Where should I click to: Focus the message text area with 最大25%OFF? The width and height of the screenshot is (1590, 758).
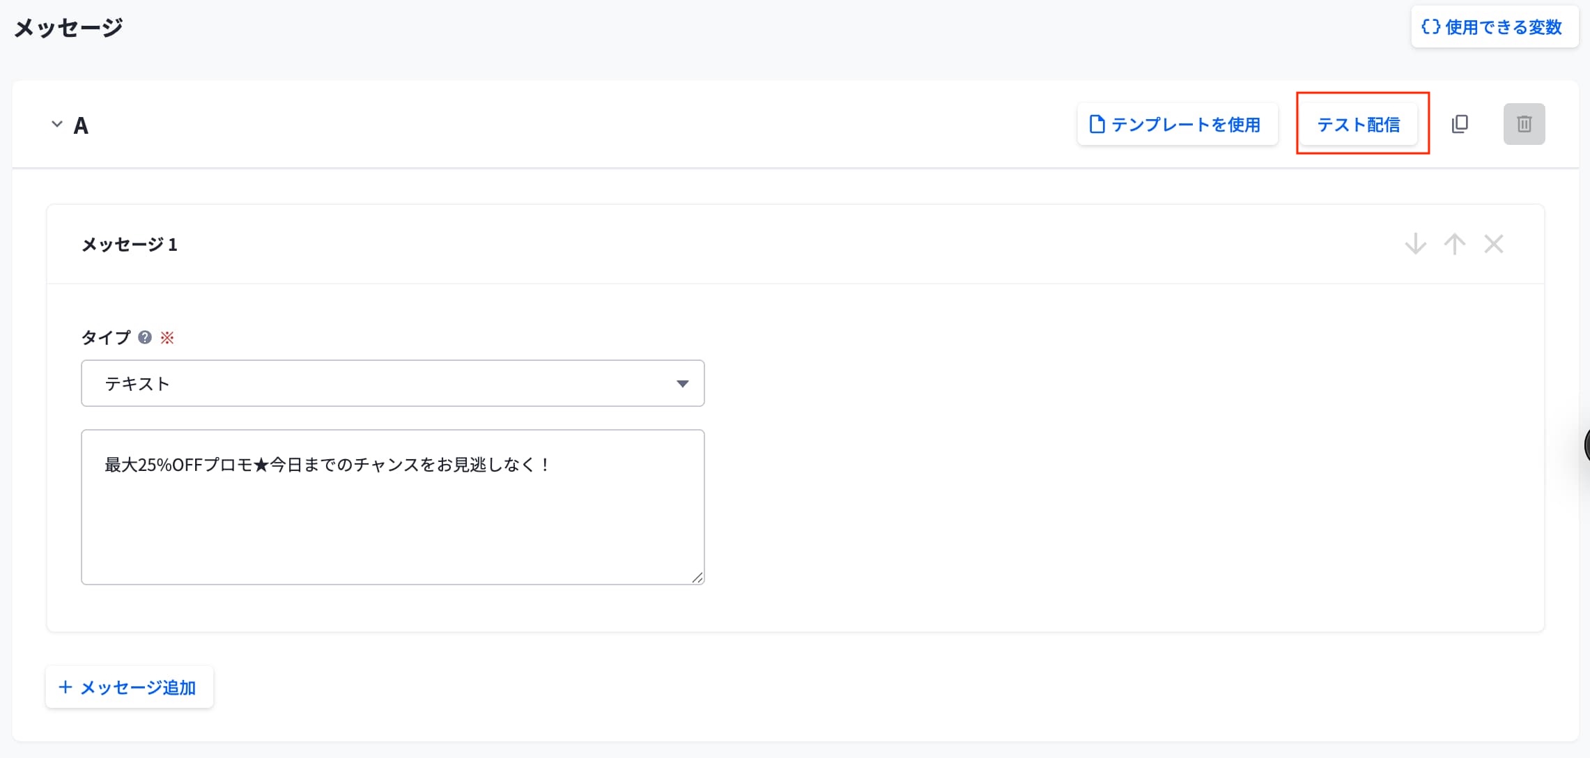tap(392, 516)
